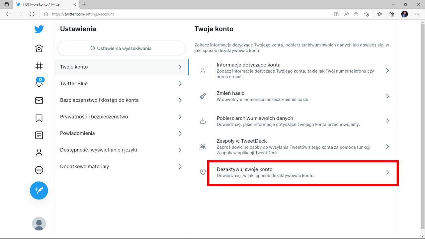This screenshot has height=239, width=425.
Task: Open Twitter home via bird logo
Action: [39, 29]
